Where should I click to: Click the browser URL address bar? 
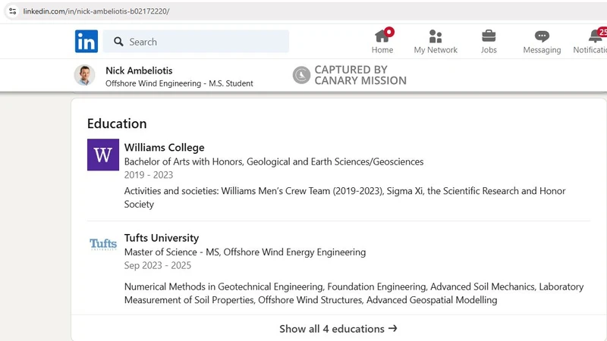[x=228, y=11]
